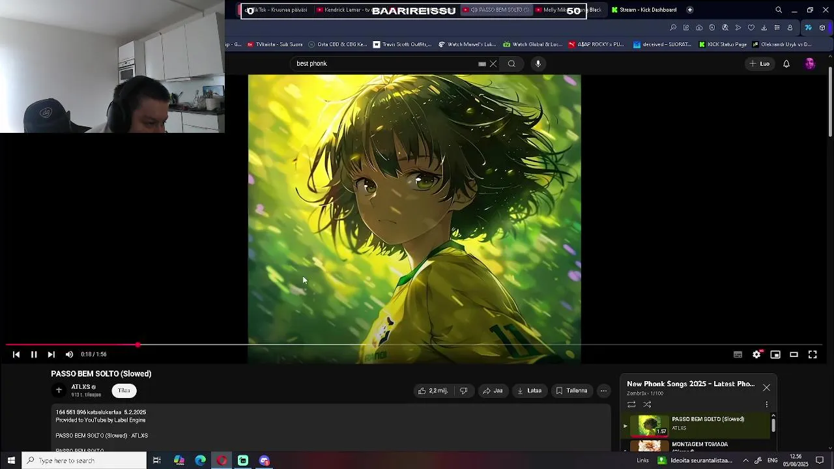This screenshot has width=834, height=469.
Task: Mute the video volume
Action: 69,354
